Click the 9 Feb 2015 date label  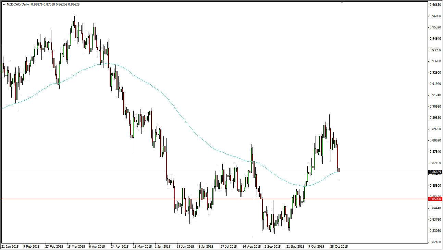pyautogui.click(x=32, y=247)
